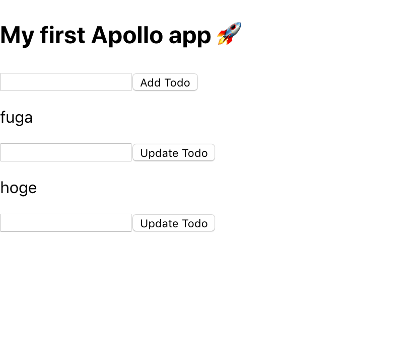Select the fuga todo label
This screenshot has width=418, height=347.
(17, 117)
